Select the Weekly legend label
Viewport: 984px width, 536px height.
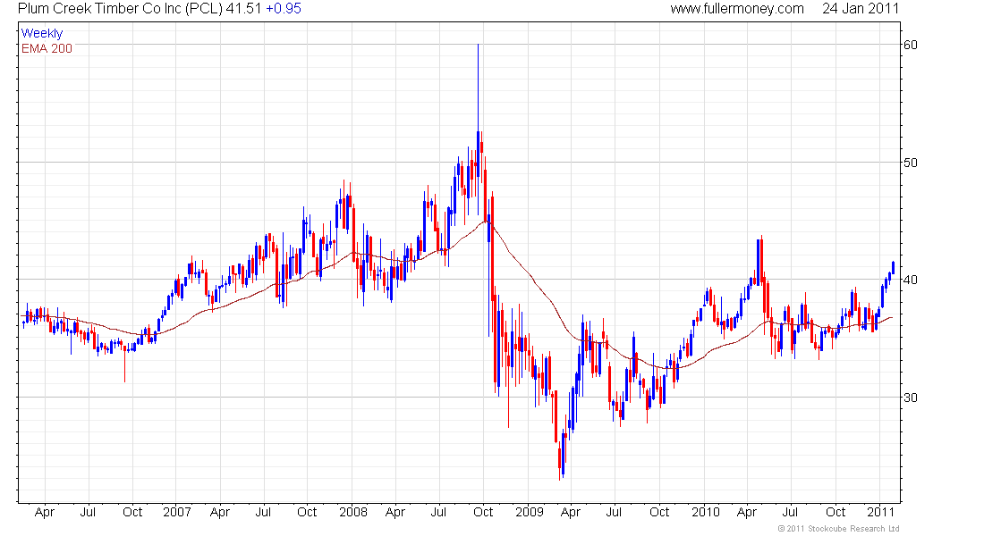point(42,33)
